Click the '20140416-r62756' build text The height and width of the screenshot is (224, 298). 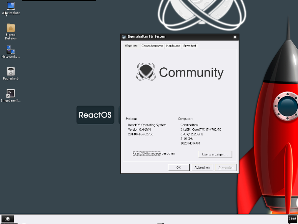141,134
